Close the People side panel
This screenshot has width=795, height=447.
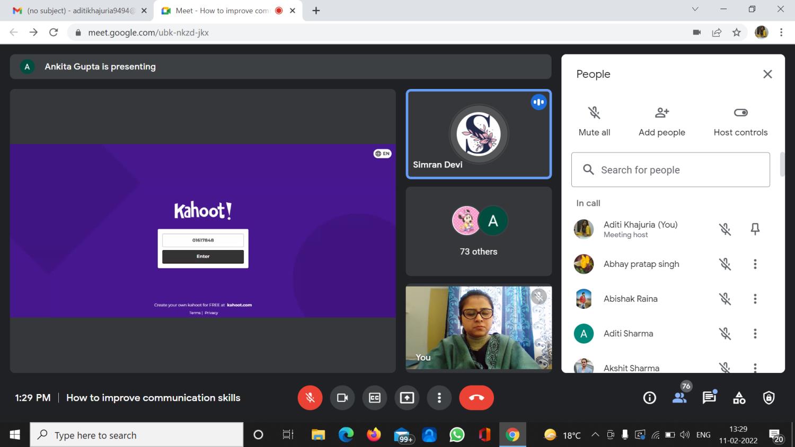(x=767, y=74)
